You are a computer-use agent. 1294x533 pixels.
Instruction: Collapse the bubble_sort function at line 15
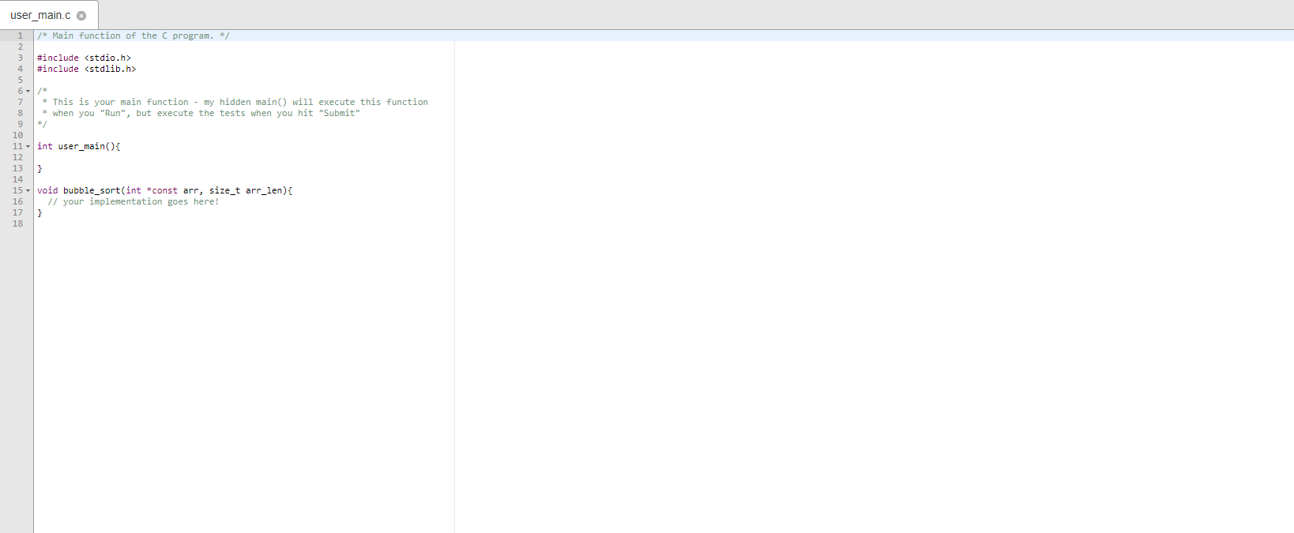28,190
